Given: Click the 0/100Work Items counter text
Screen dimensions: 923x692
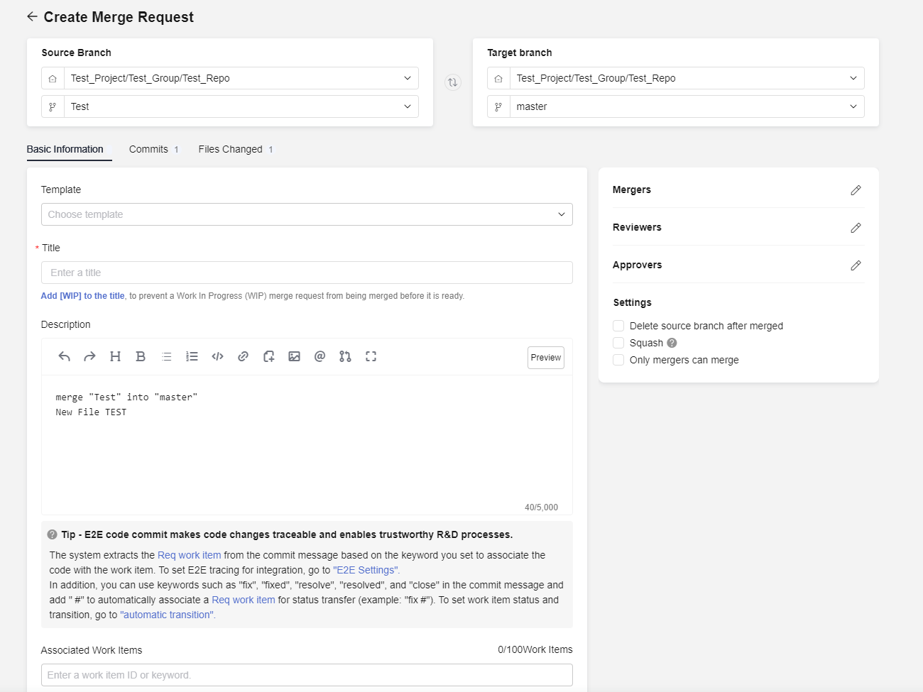Looking at the screenshot, I should click(535, 649).
